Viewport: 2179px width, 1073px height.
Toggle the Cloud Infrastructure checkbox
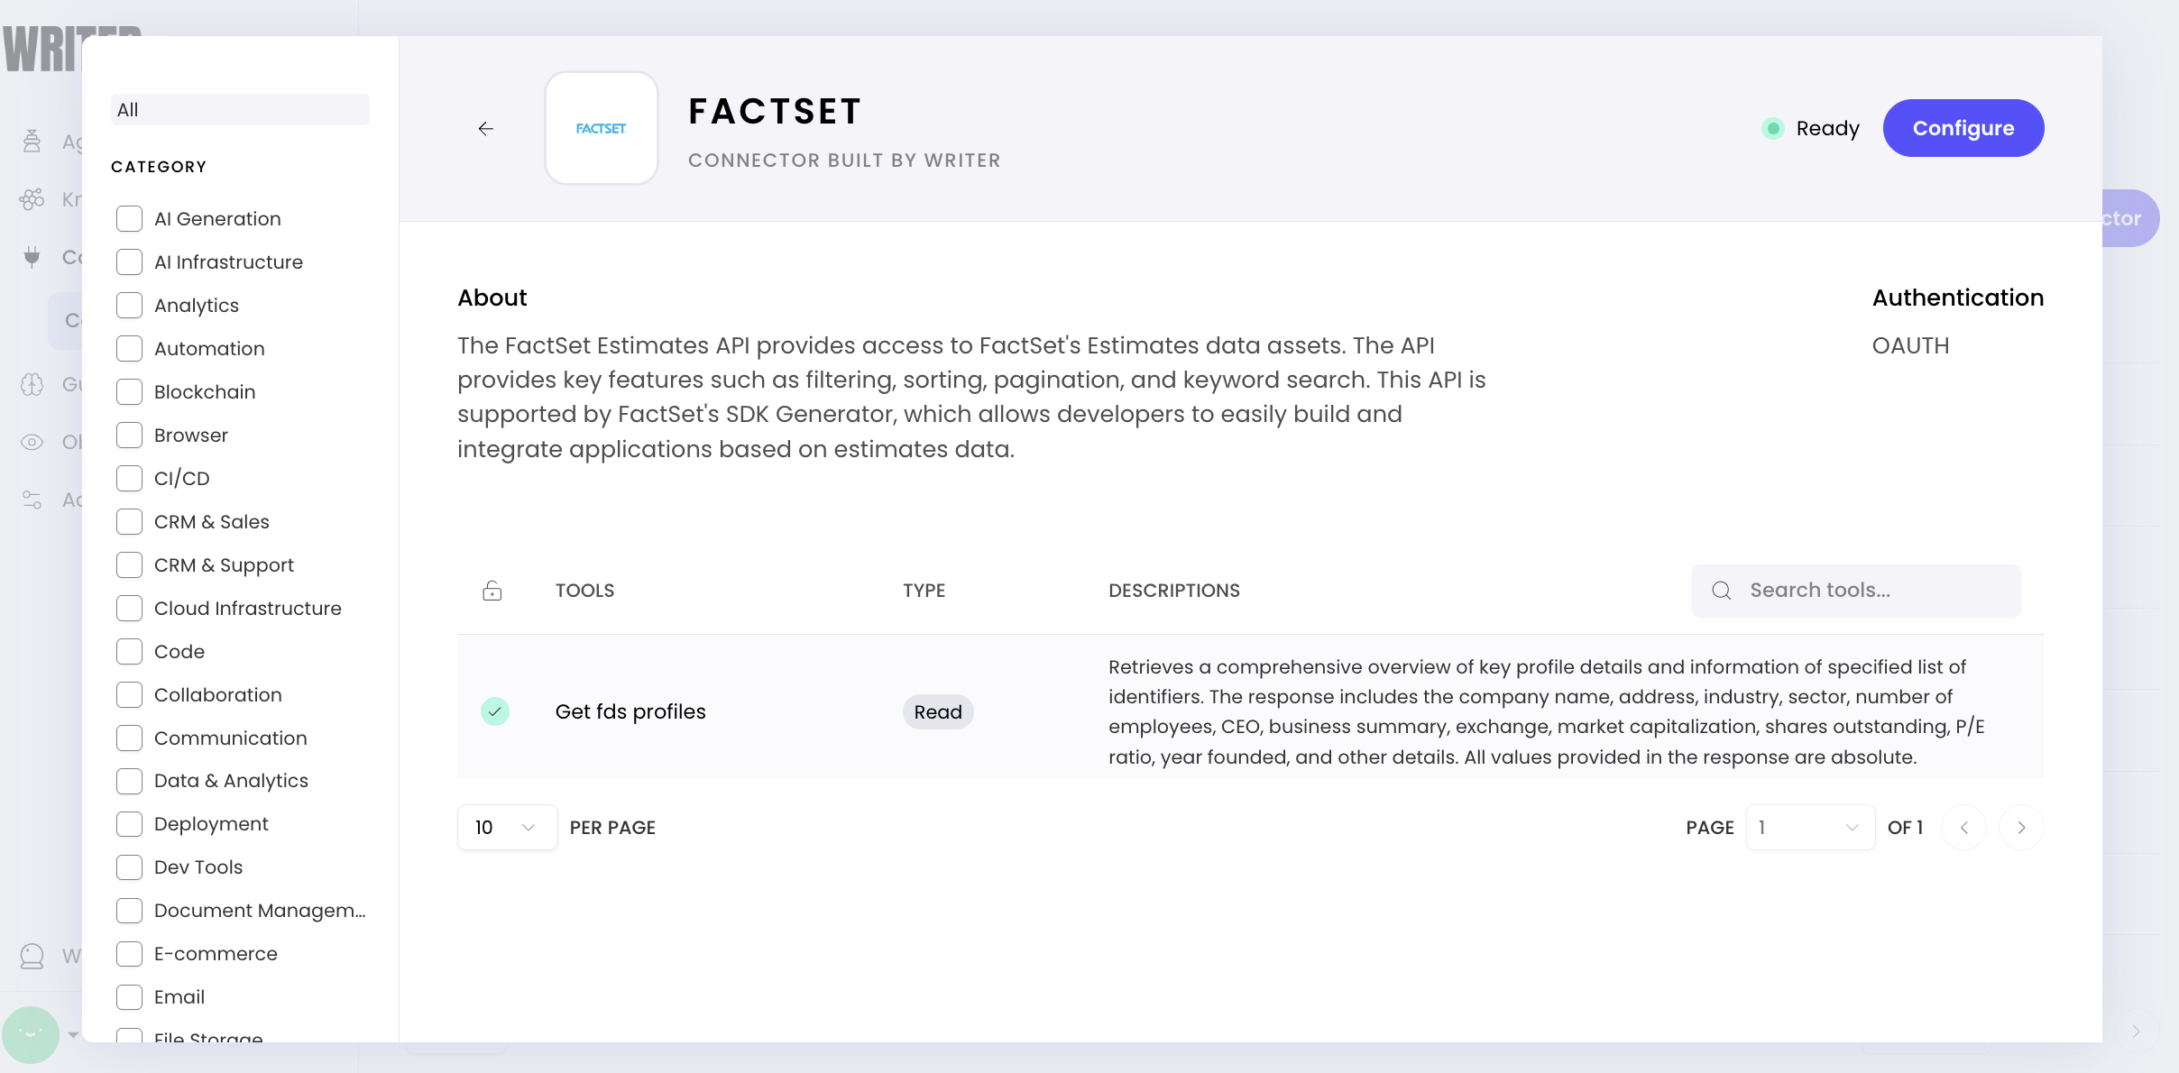pyautogui.click(x=130, y=609)
